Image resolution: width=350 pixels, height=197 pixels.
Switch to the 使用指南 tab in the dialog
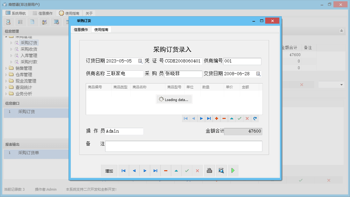pyautogui.click(x=101, y=29)
